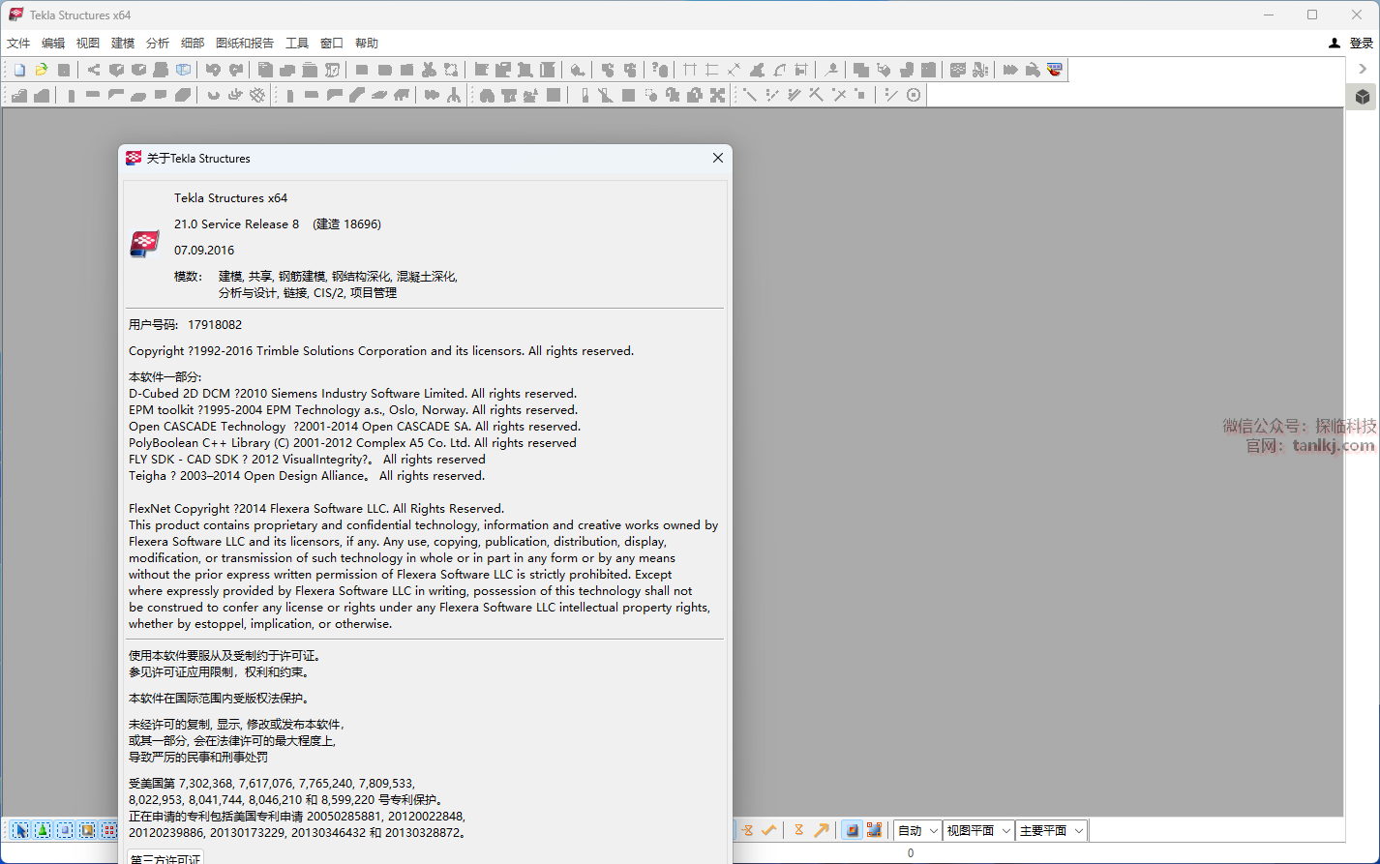Viewport: 1380px width, 864px height.
Task: Click the padlock icon in second toolbar
Action: coord(695,95)
